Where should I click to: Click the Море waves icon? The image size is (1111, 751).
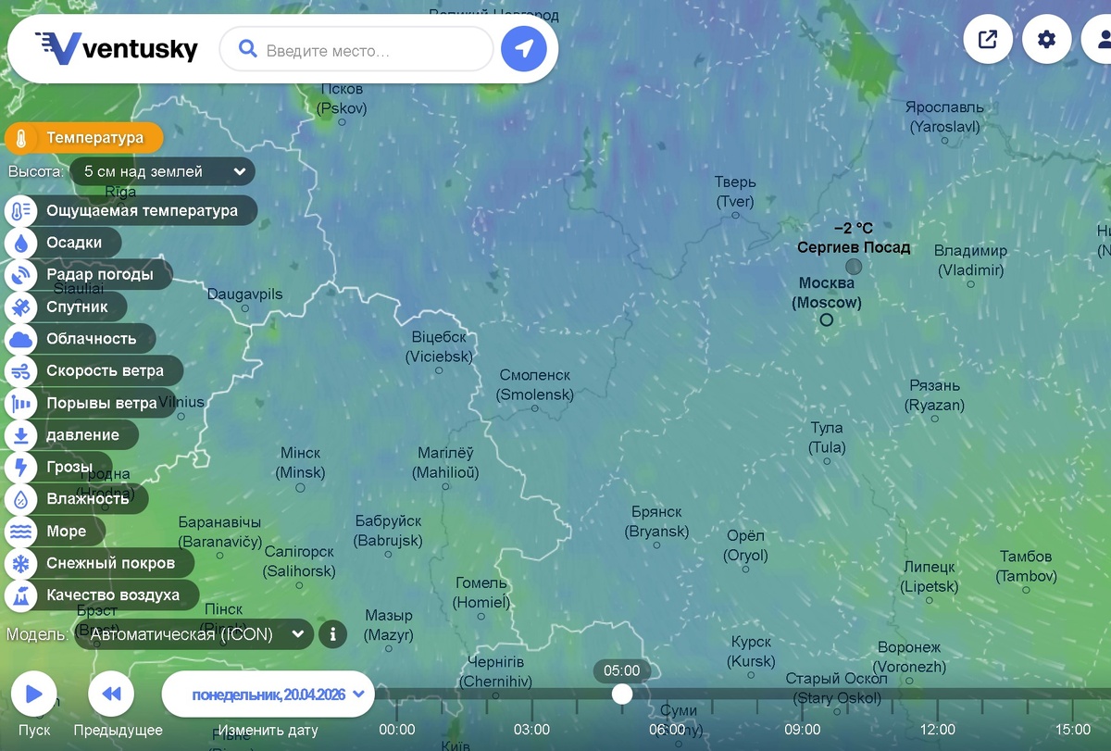coord(19,532)
